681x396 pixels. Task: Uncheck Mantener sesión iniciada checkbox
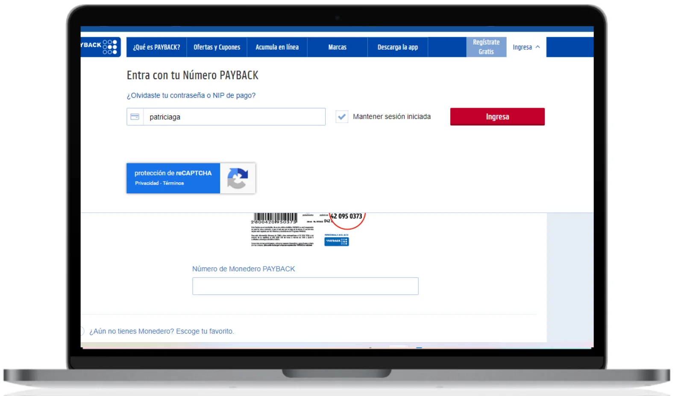[342, 117]
